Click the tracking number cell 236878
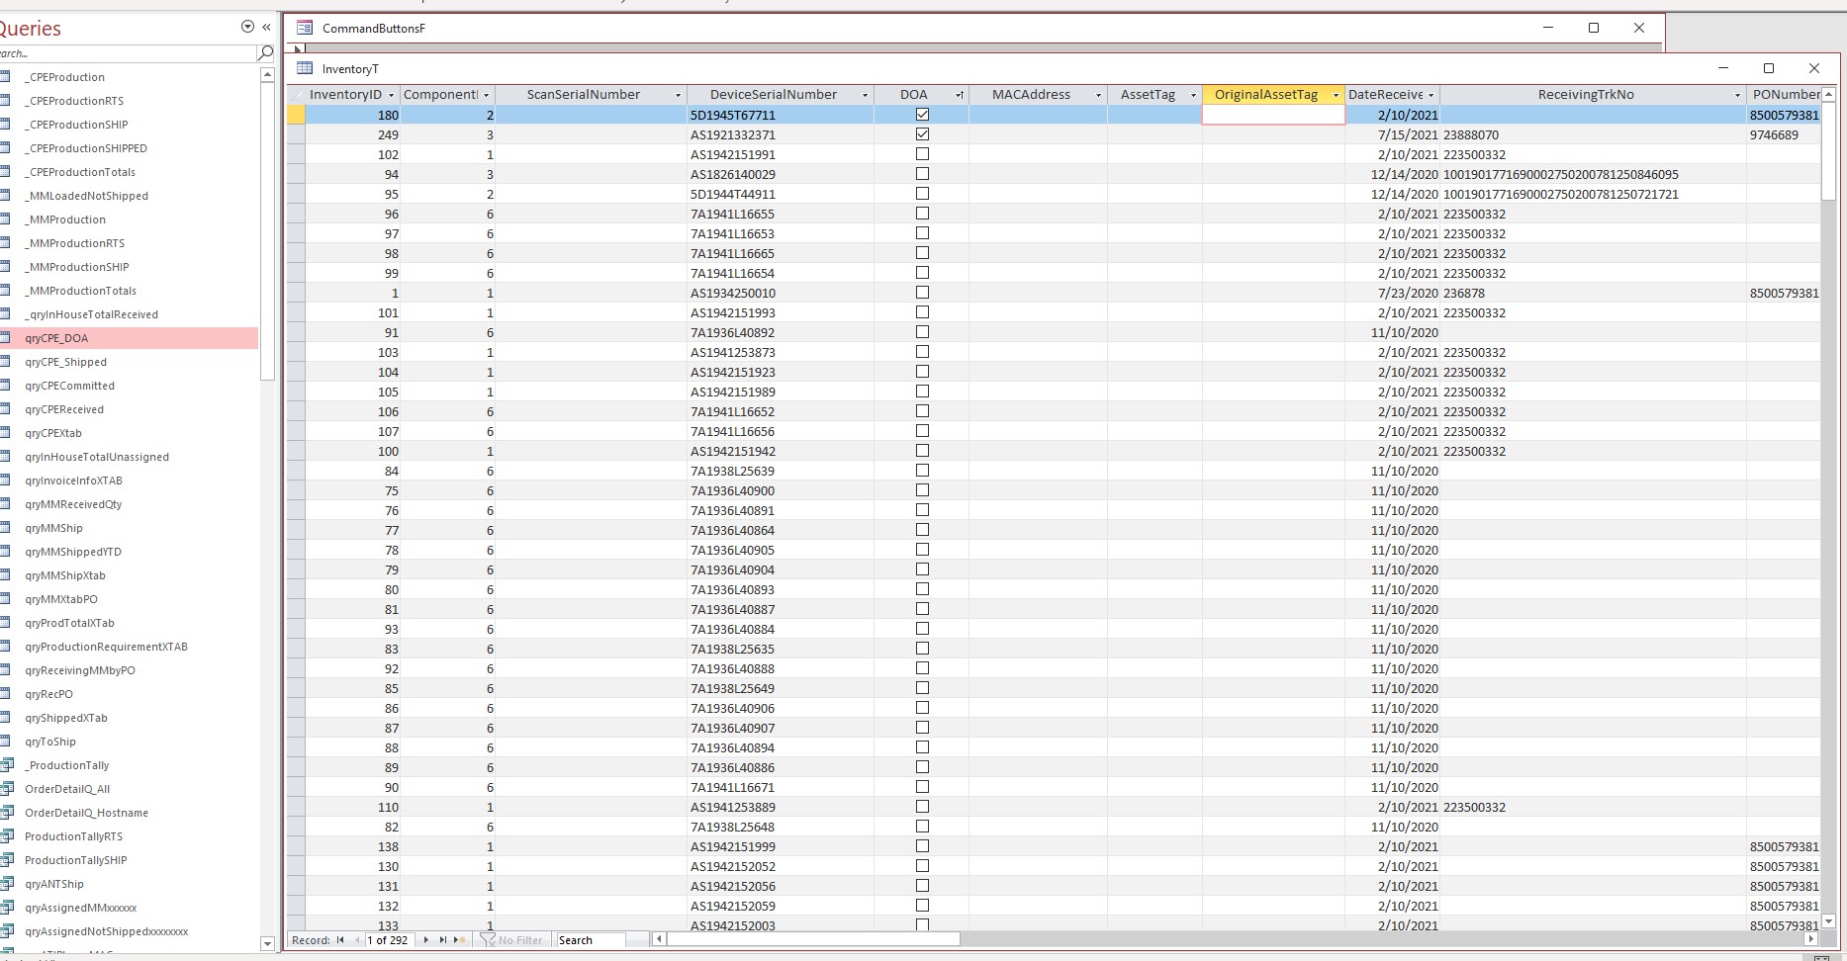 (1593, 293)
